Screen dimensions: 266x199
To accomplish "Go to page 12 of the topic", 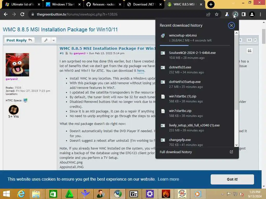I will tap(249, 40).
